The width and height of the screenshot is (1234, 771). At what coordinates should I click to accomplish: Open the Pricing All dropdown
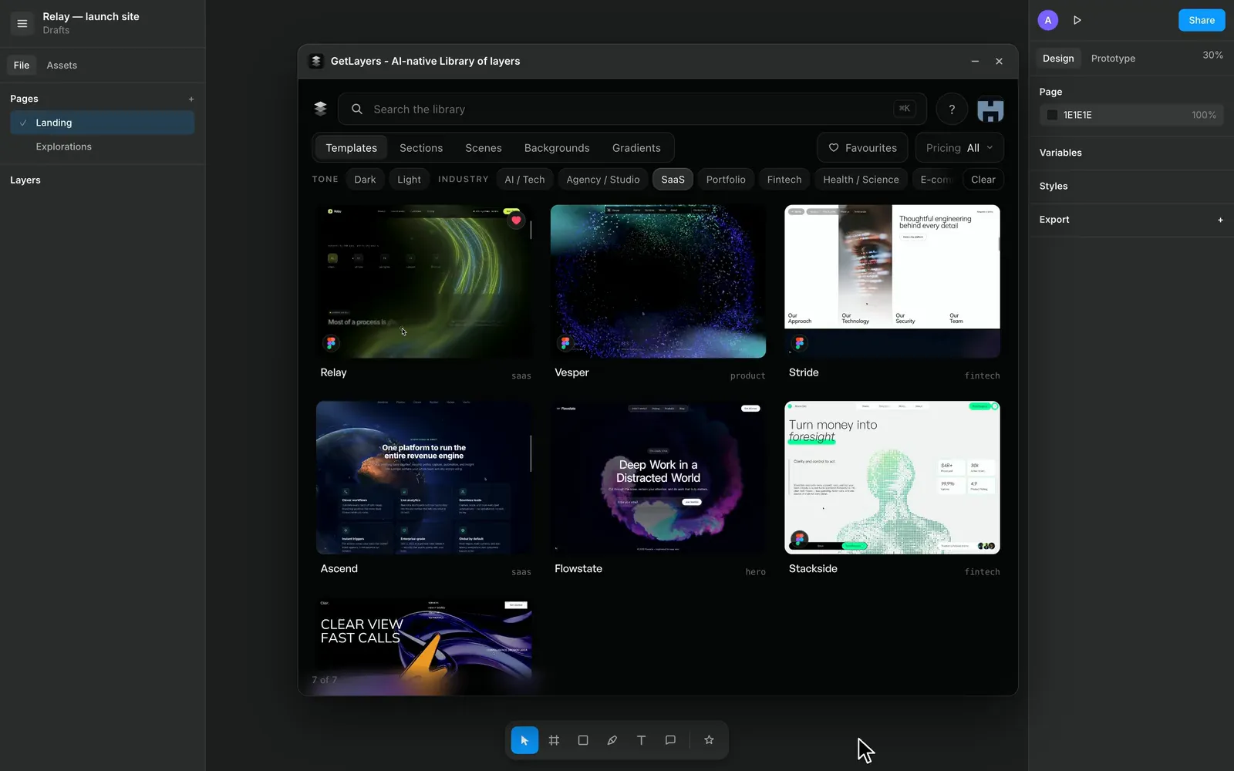click(x=959, y=148)
